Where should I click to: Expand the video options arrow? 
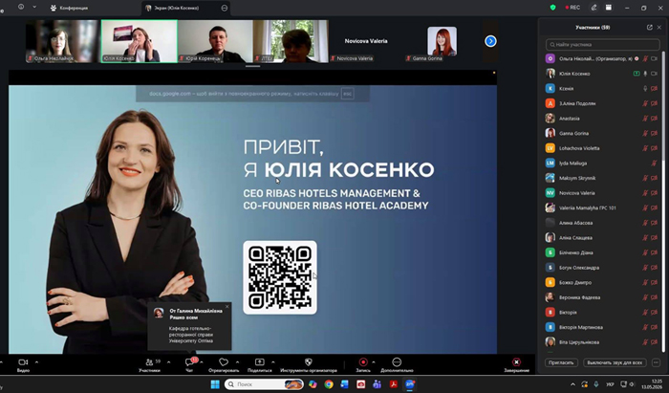pyautogui.click(x=36, y=362)
